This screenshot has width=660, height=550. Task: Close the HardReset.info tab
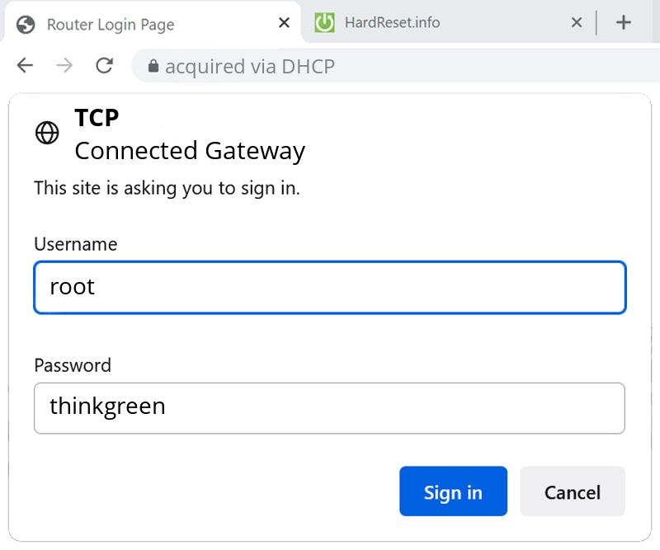click(576, 23)
